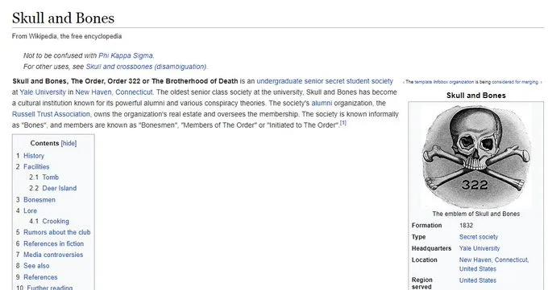548x290 pixels.
Task: Visit the Yale University link in intro paragraph
Action: (x=43, y=92)
